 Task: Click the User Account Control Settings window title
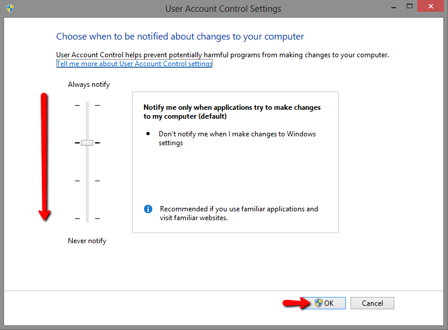click(x=223, y=9)
